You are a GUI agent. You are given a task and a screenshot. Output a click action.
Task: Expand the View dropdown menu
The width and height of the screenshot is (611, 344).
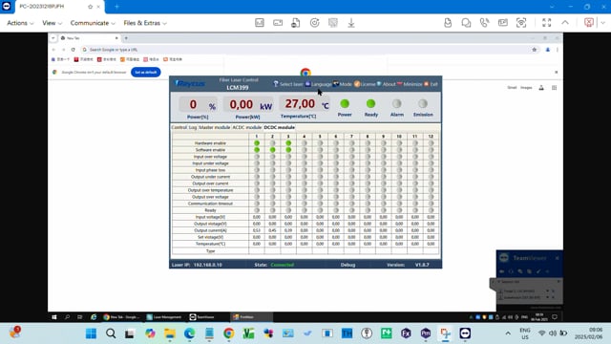click(x=52, y=23)
